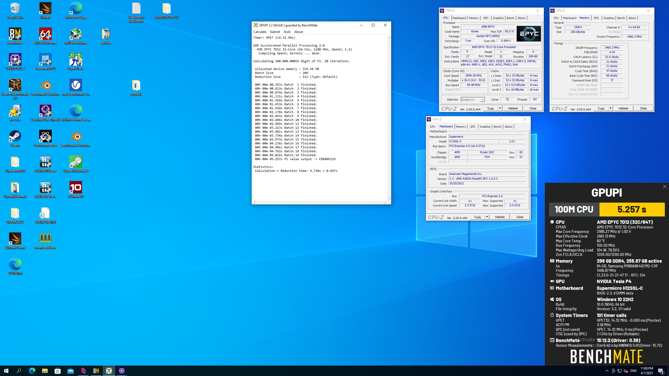Viewport: 669px width, 376px height.
Task: Open the notification center icon
Action: coord(661,371)
